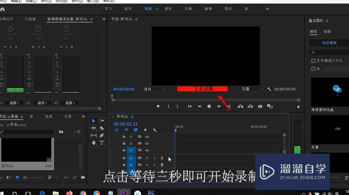Viewport: 349px width, 195px height.
Task: Select the Type tool
Action: pos(102,142)
